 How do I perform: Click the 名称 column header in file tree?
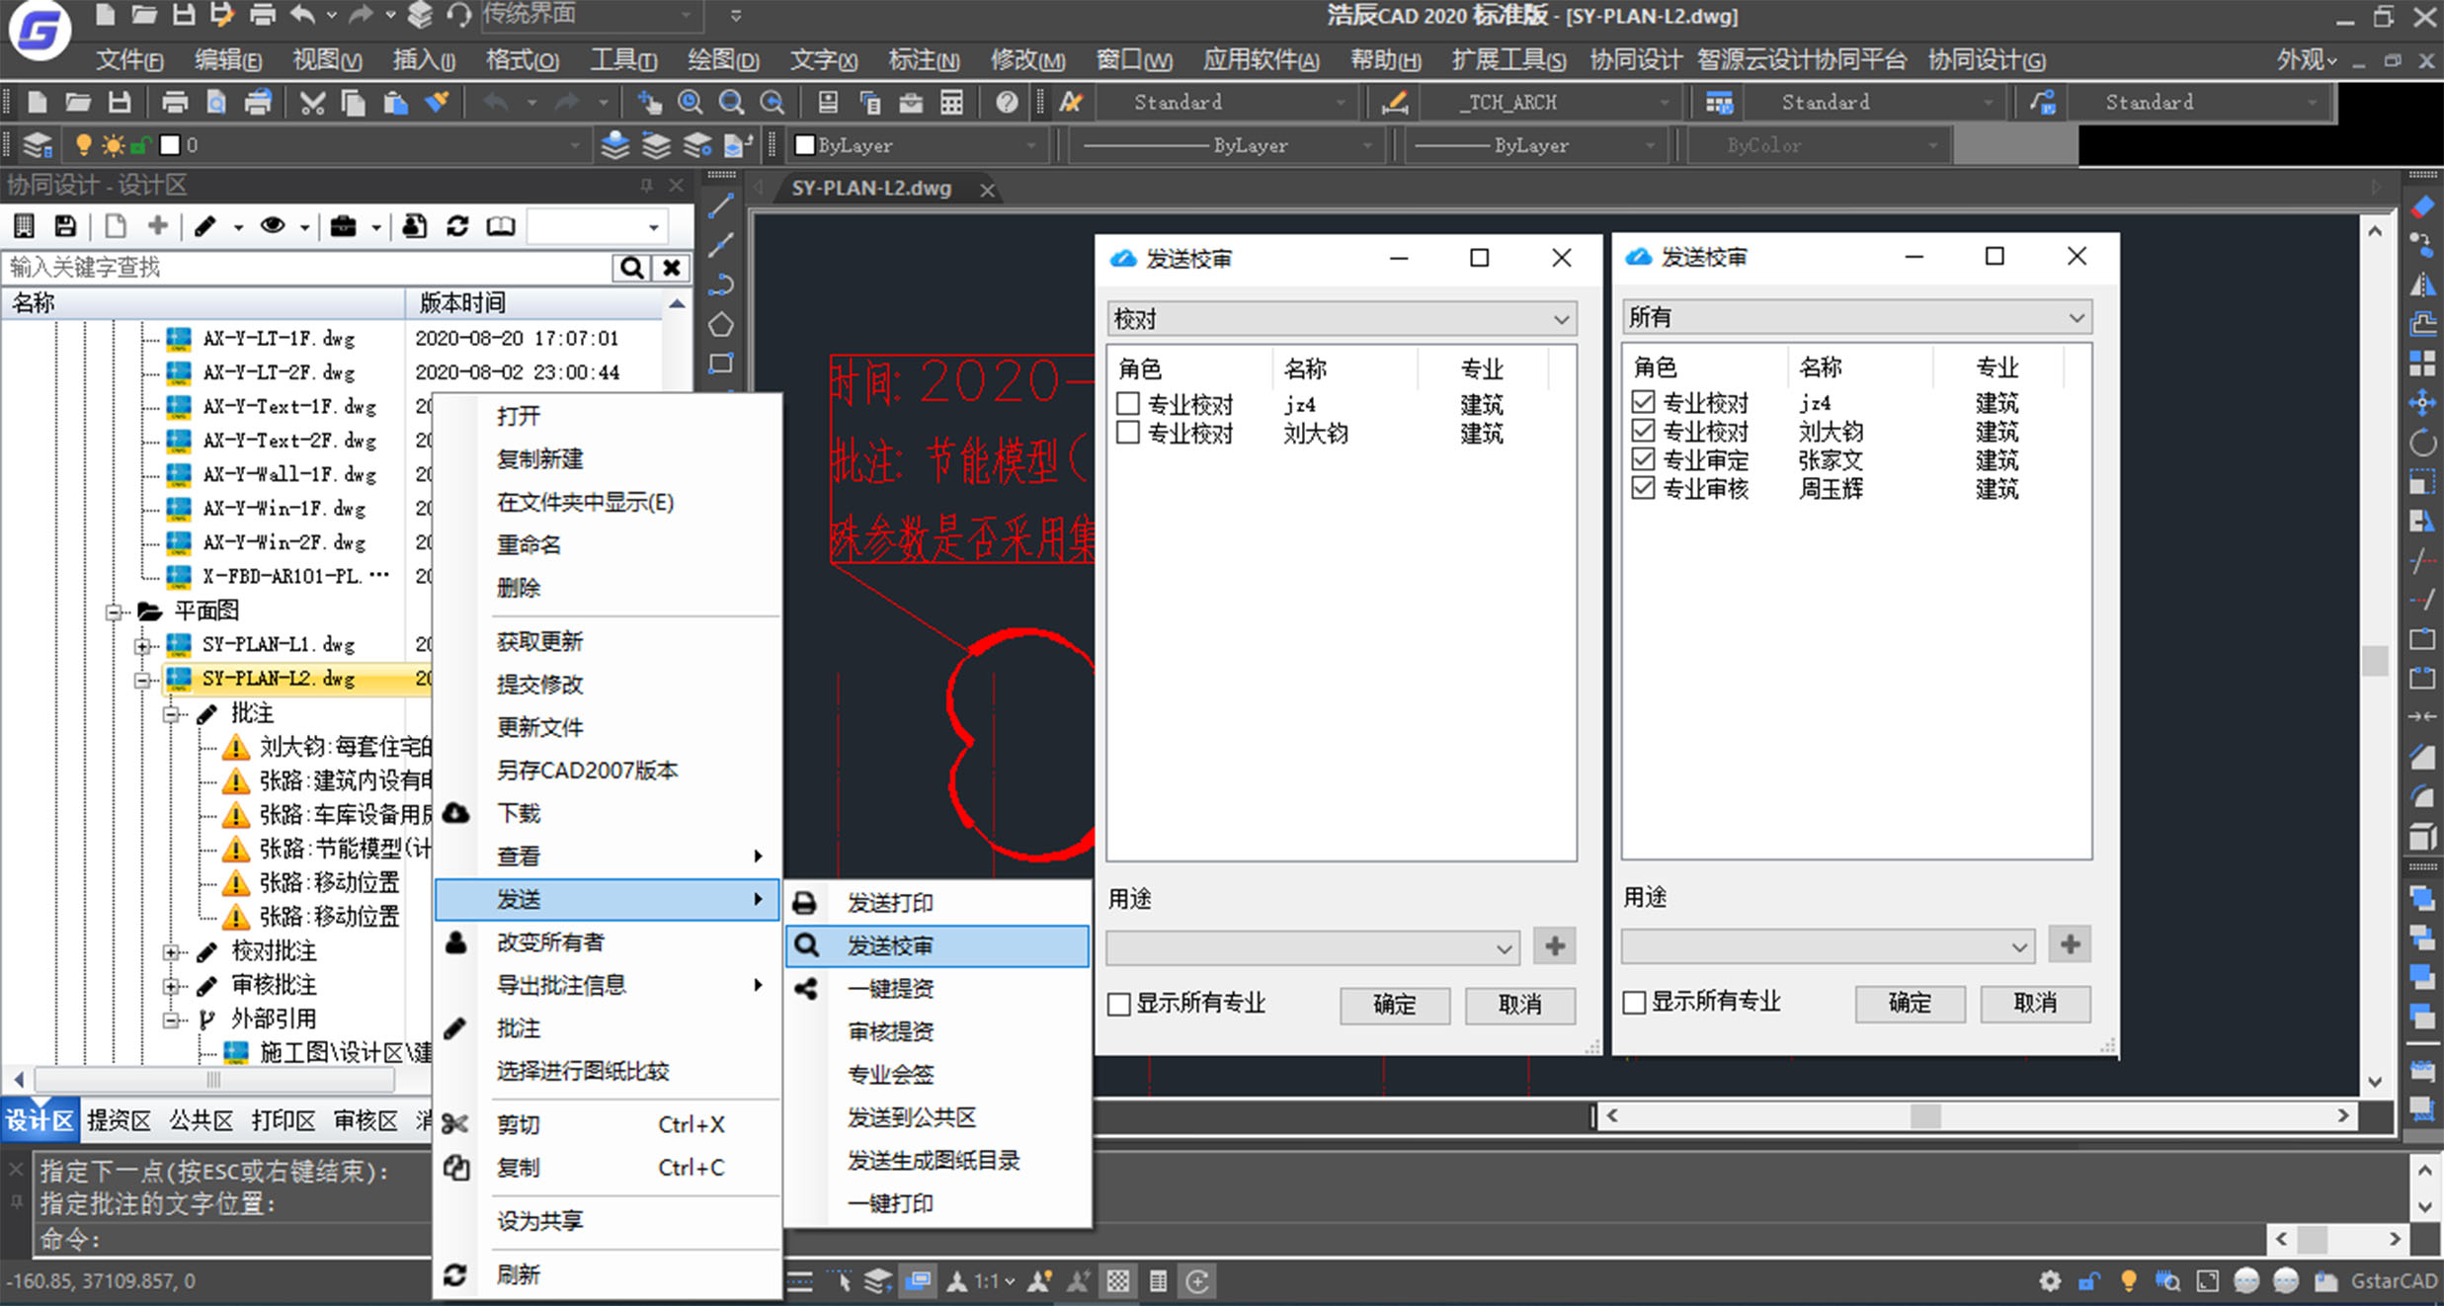coord(203,302)
